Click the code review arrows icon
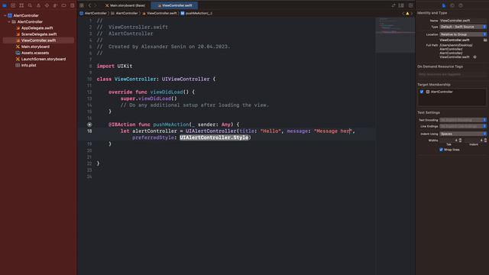 pos(393,5)
